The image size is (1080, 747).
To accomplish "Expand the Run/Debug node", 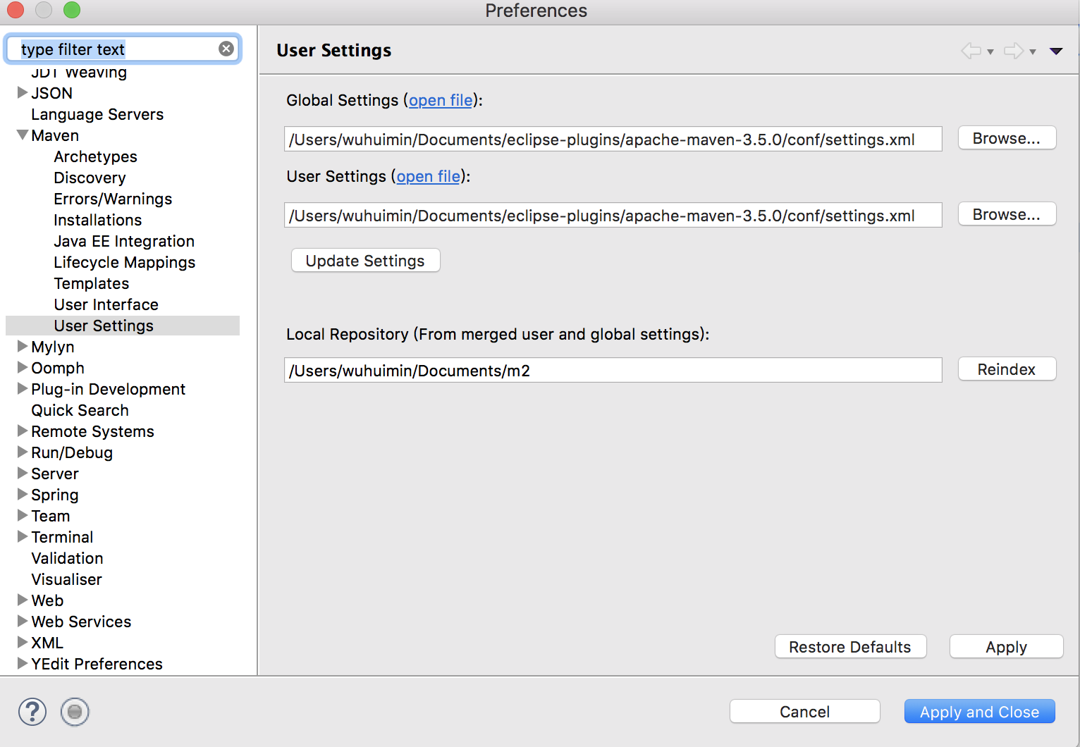I will (23, 452).
